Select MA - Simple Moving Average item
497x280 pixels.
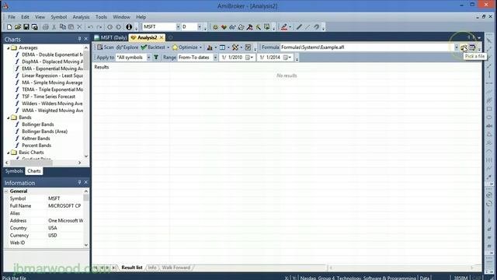tap(52, 82)
